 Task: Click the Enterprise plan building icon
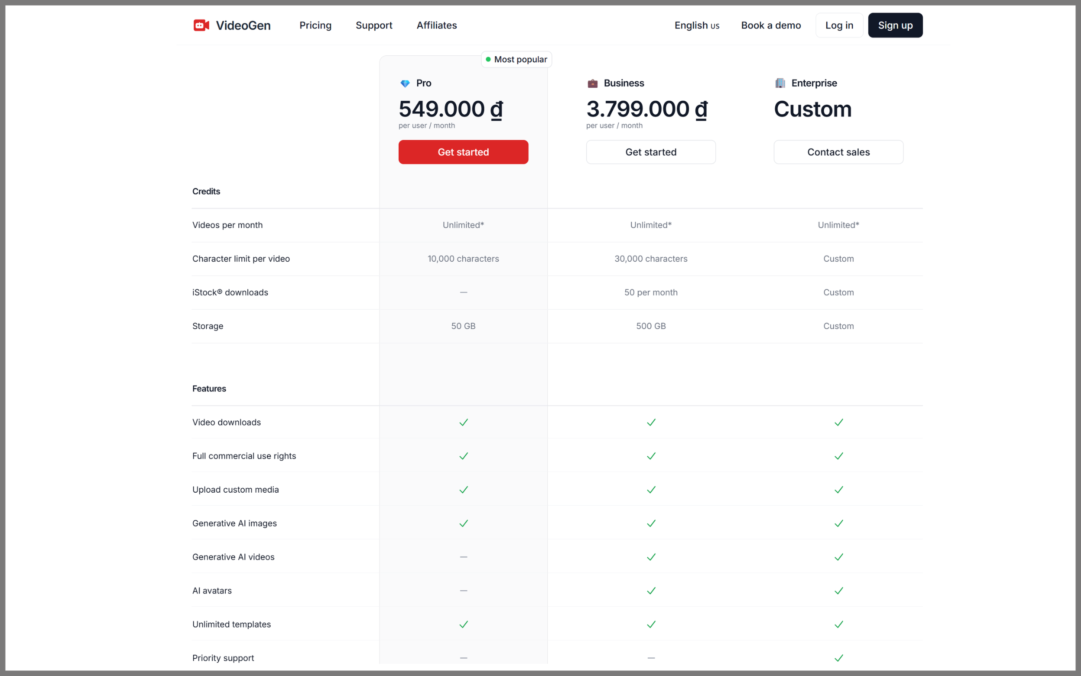pyautogui.click(x=780, y=83)
